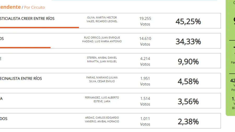The image size is (235, 132).
Task: Select candidate Steren, Anibal Daniel
Action: (102, 58)
